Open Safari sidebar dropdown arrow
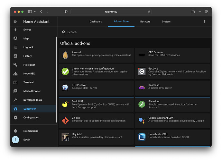The height and width of the screenshot is (160, 222). pyautogui.click(x=35, y=12)
